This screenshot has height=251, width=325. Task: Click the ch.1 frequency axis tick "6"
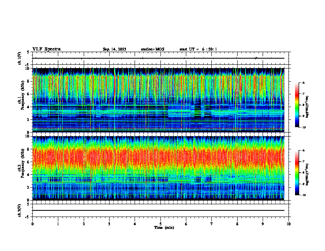click(x=29, y=94)
